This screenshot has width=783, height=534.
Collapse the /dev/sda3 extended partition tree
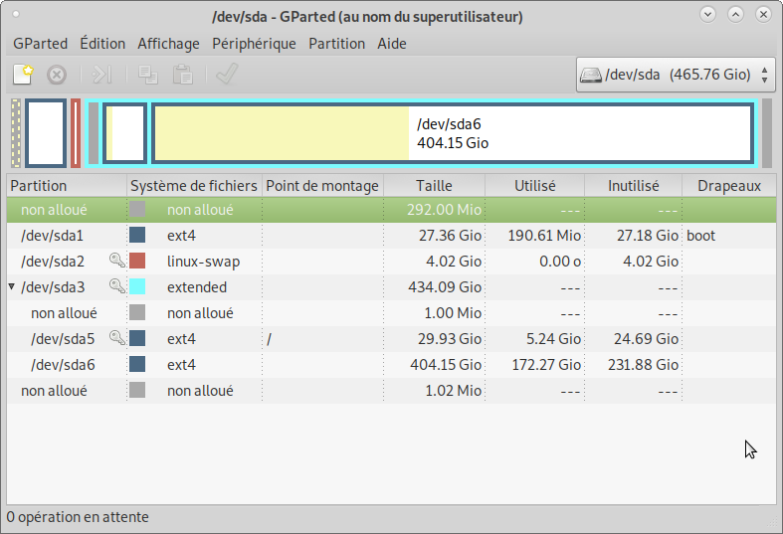(12, 287)
